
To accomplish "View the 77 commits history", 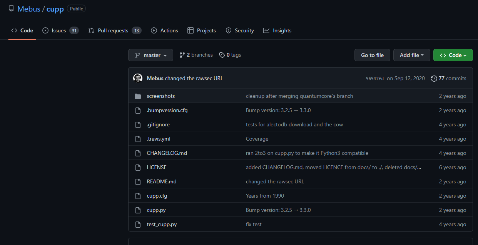I will [452, 78].
